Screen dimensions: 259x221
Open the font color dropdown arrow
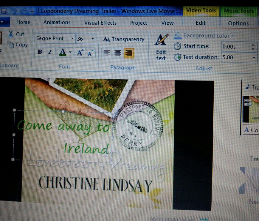(70, 52)
